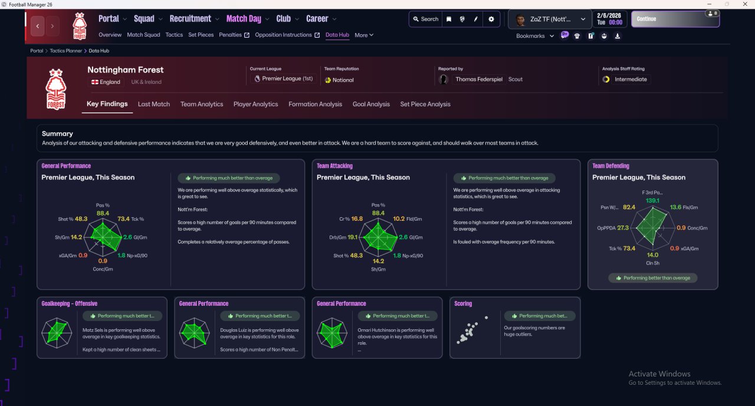Open the Club menu

(287, 19)
